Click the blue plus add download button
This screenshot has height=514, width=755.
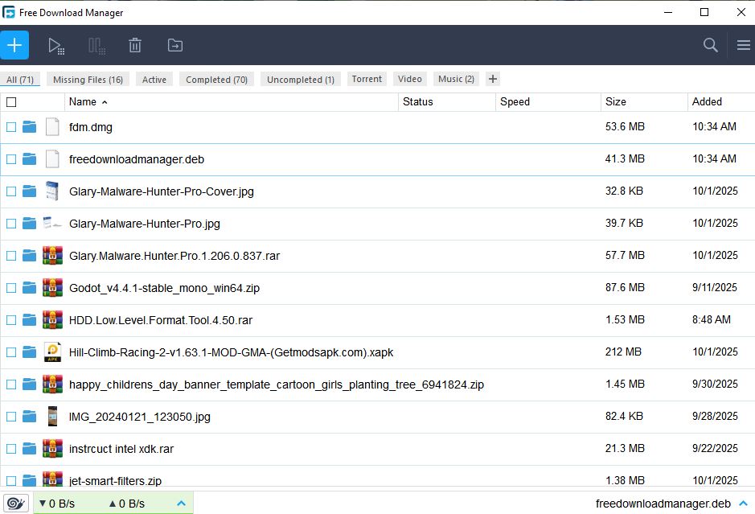coord(14,45)
